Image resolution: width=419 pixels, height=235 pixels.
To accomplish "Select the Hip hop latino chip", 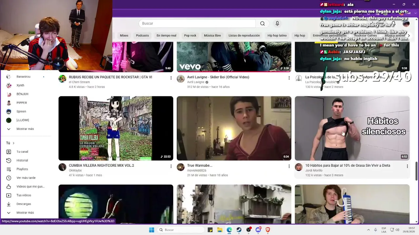I will pos(277,36).
